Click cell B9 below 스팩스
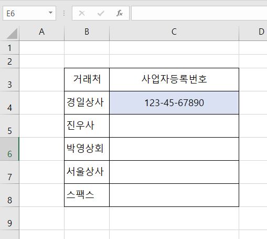 coord(87,219)
